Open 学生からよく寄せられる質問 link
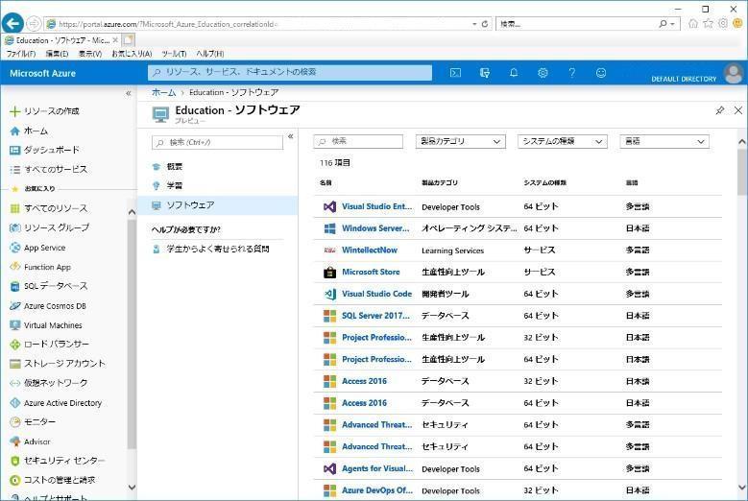Image resolution: width=748 pixels, height=501 pixels. point(218,249)
